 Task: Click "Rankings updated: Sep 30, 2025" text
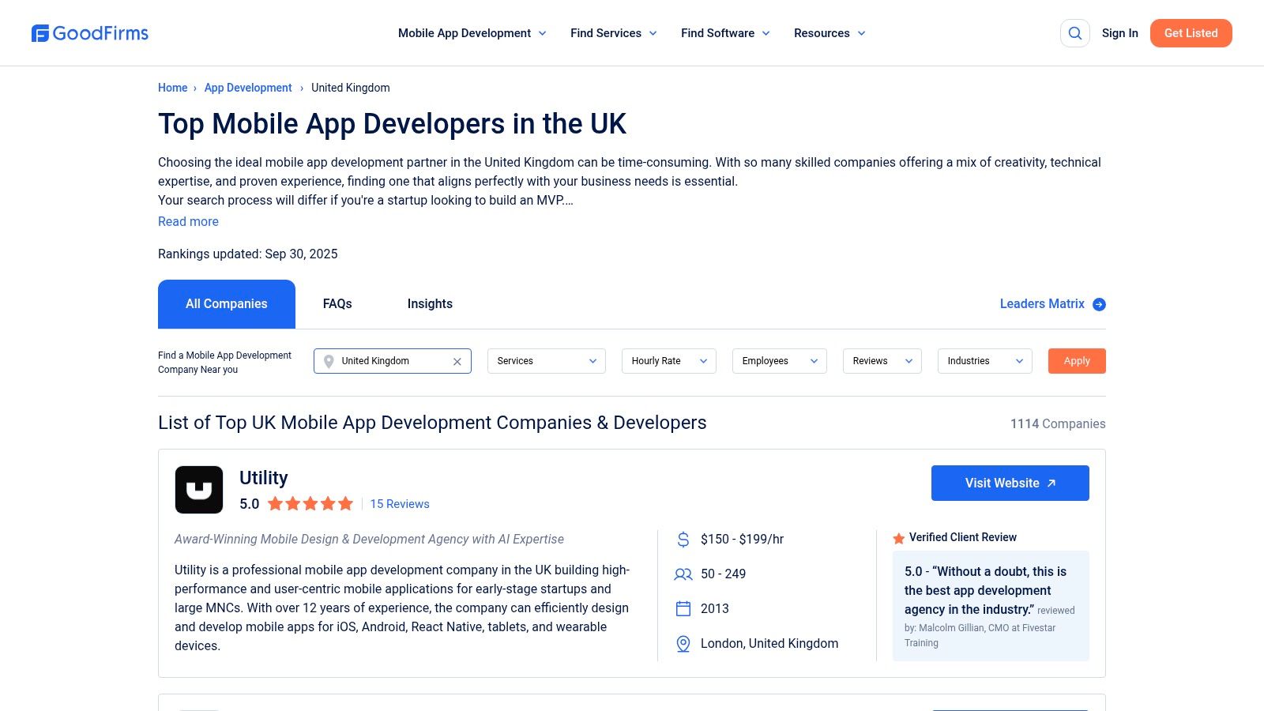(x=248, y=254)
